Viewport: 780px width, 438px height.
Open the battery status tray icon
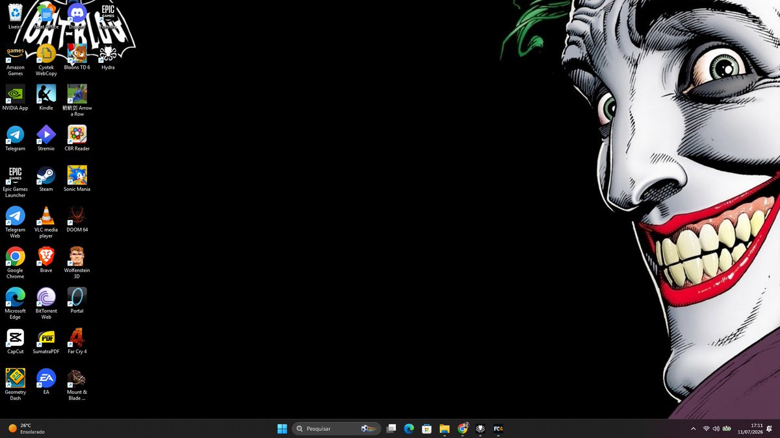click(x=727, y=428)
